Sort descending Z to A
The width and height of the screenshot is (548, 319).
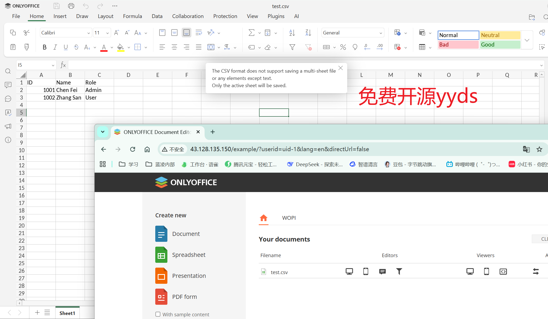pos(308,33)
